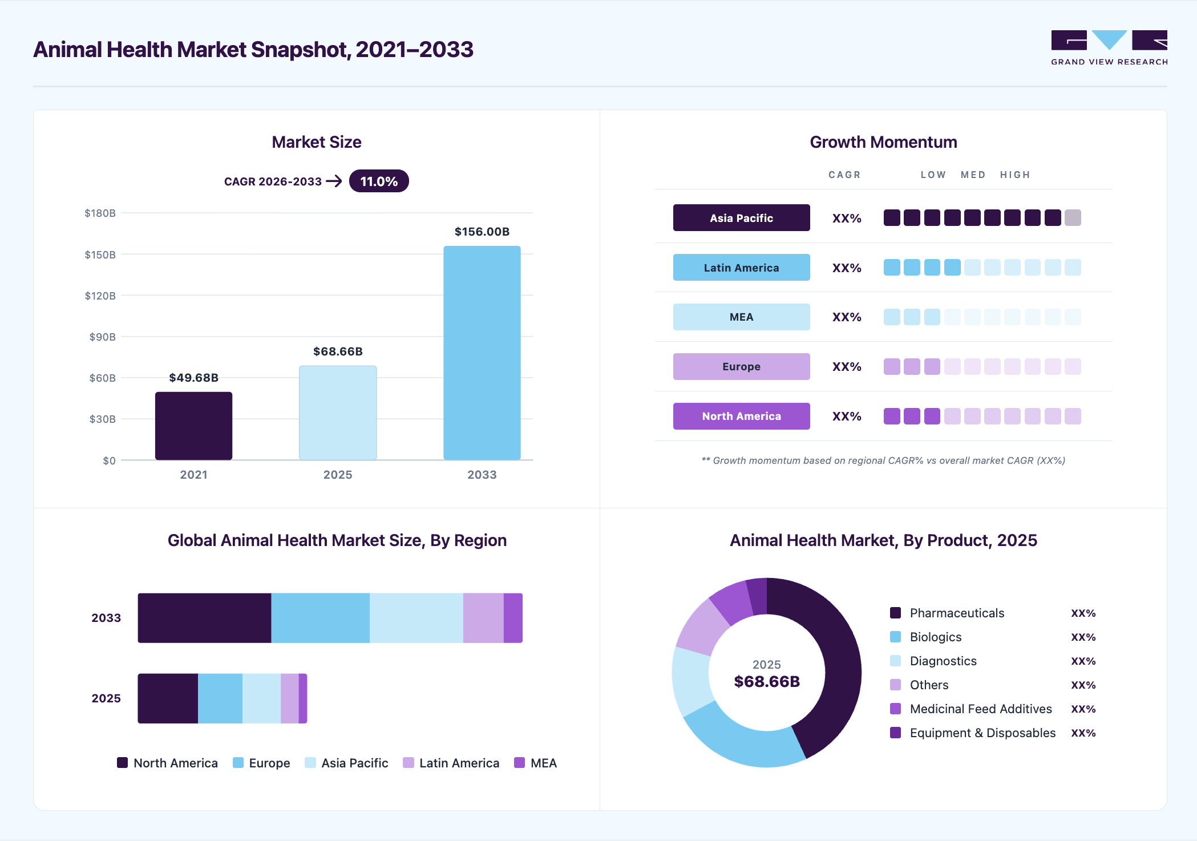Select the $68.66B bar value label
The width and height of the screenshot is (1197, 841).
click(338, 351)
